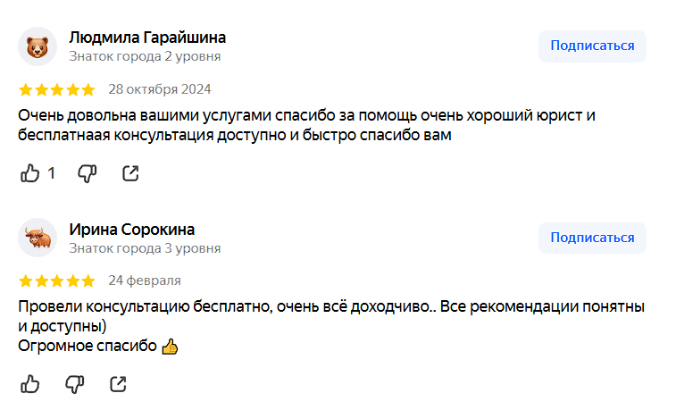Click the date '24 февраля'
The height and width of the screenshot is (410, 676).
[145, 280]
